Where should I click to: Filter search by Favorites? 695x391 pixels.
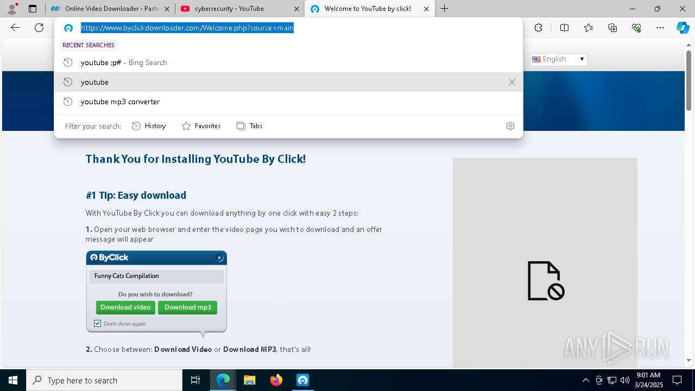pos(201,126)
